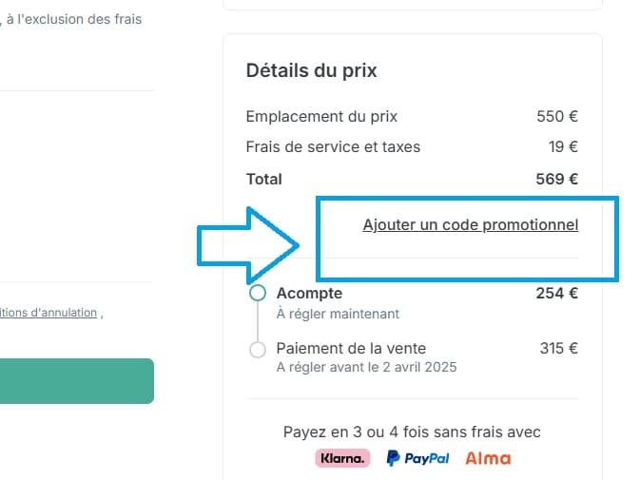Image resolution: width=640 pixels, height=480 pixels.
Task: Click the Total 569 € amount
Action: pyautogui.click(x=556, y=179)
